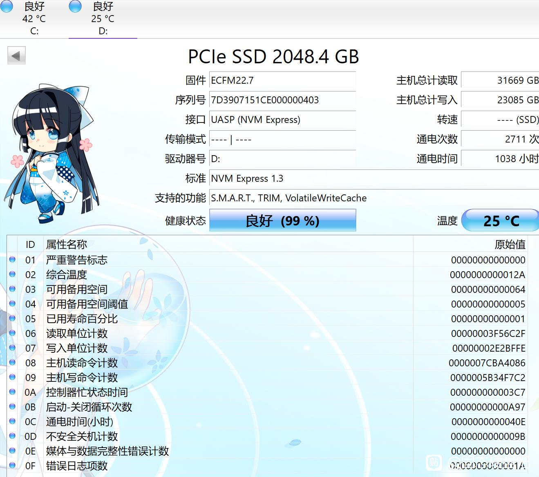Image resolution: width=539 pixels, height=477 pixels.
Task: Select the 主机读命令计数 attribute name
Action: click(82, 363)
